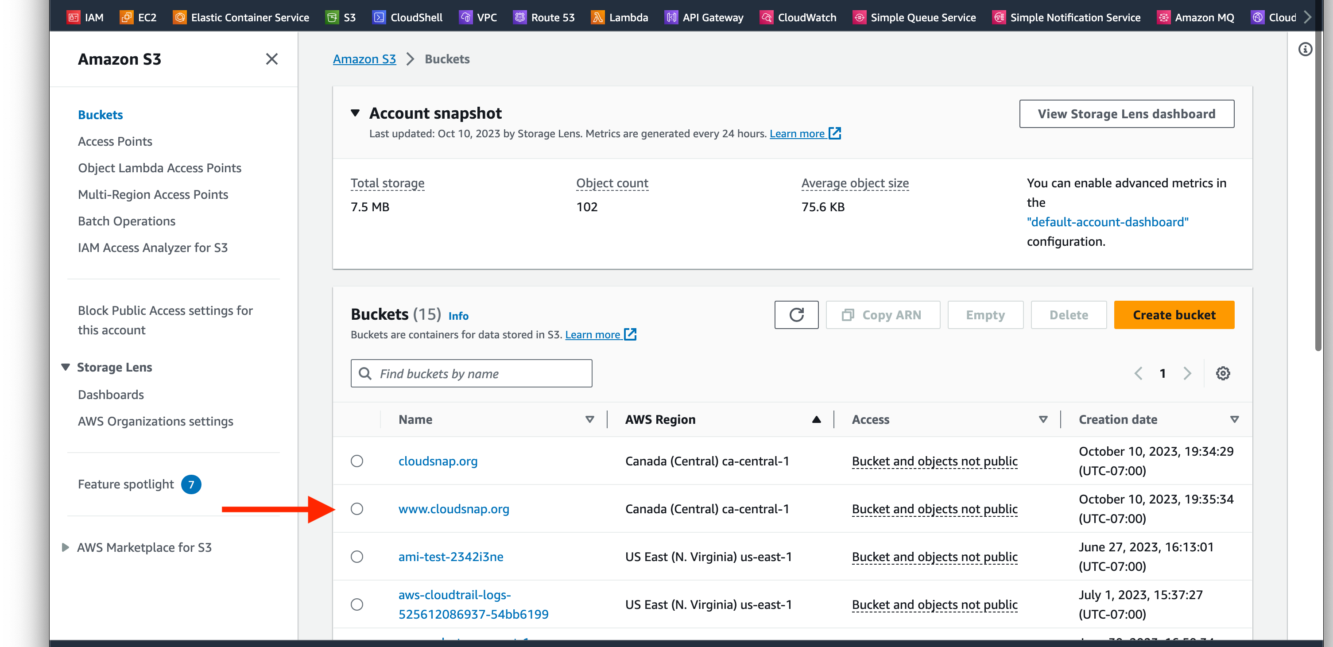Open Lambda service shortcut icon
The image size is (1333, 647).
click(x=598, y=17)
